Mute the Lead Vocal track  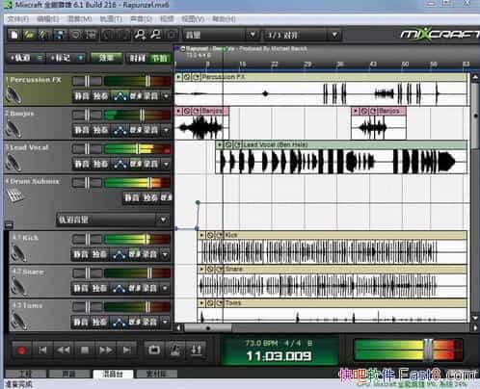pyautogui.click(x=82, y=164)
